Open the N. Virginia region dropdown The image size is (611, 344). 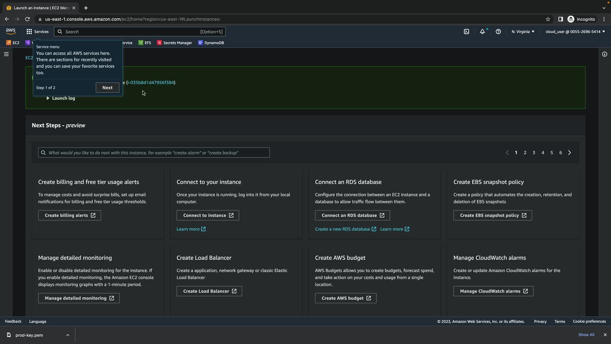point(523,32)
